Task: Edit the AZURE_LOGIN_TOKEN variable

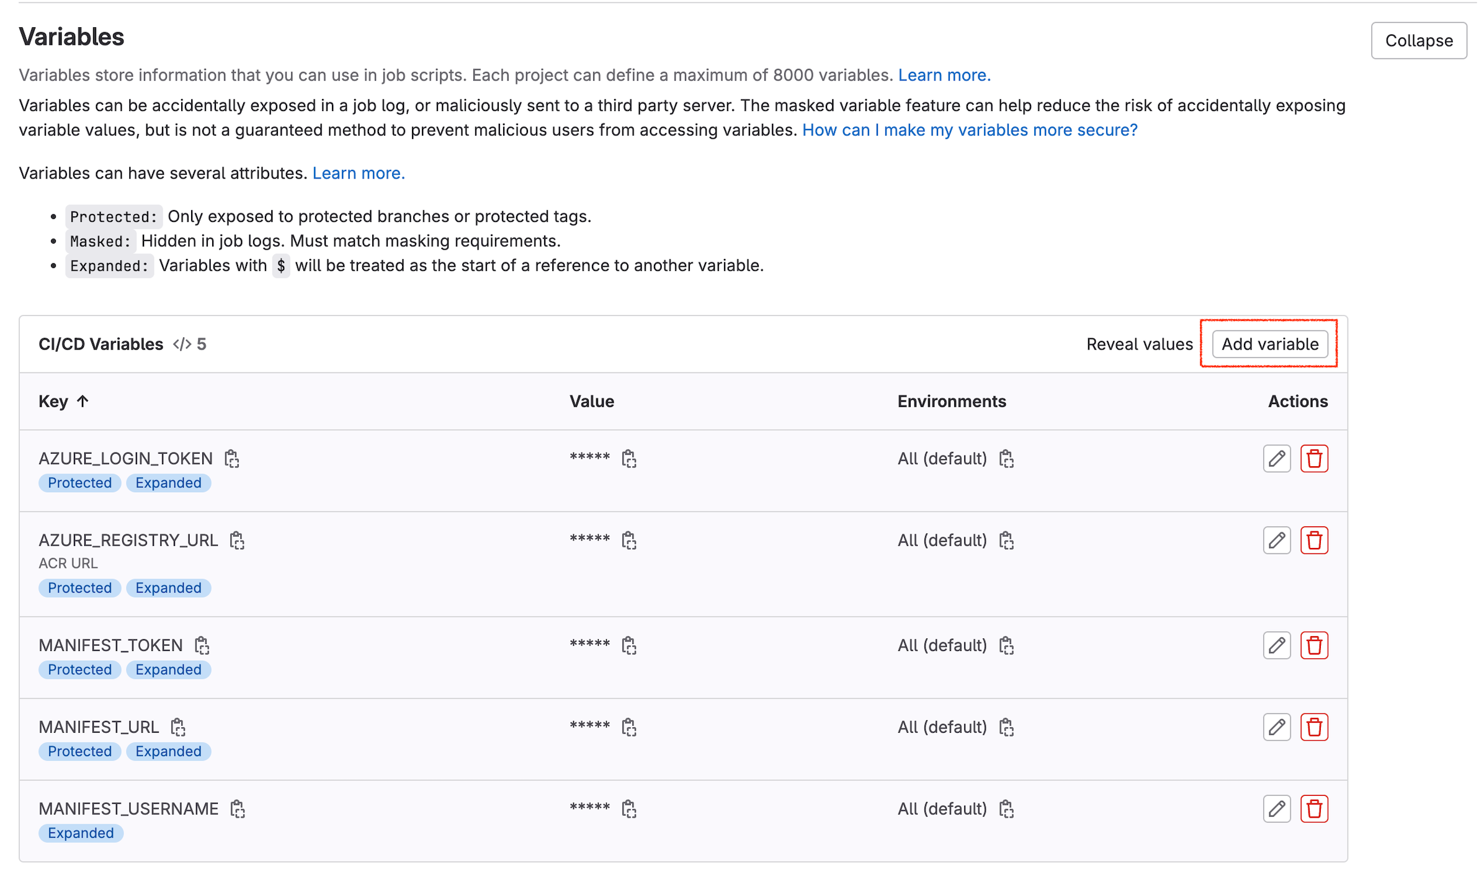Action: tap(1276, 459)
